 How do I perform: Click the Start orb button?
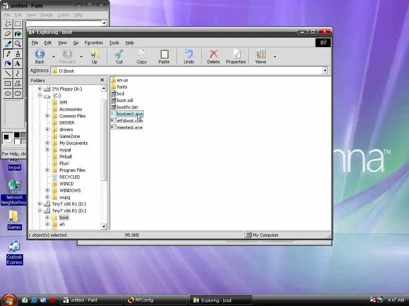(9, 300)
